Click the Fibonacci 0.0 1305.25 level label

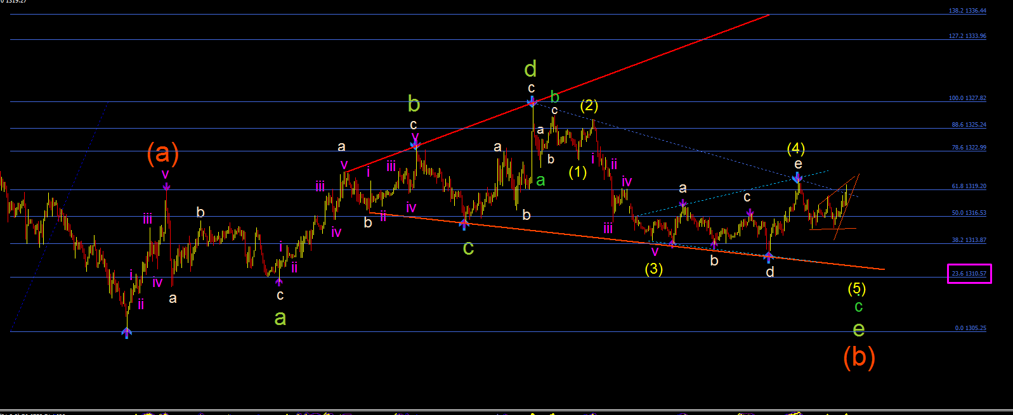click(971, 328)
